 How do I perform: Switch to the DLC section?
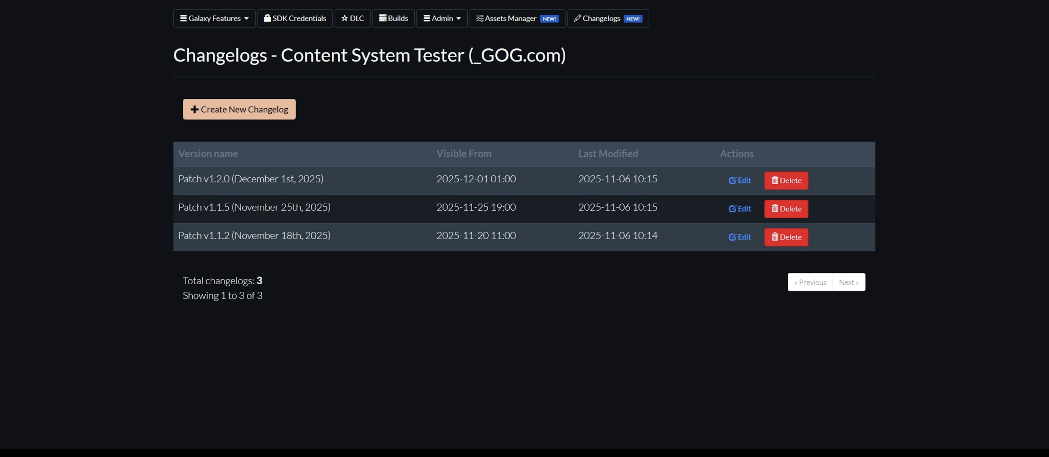[352, 18]
